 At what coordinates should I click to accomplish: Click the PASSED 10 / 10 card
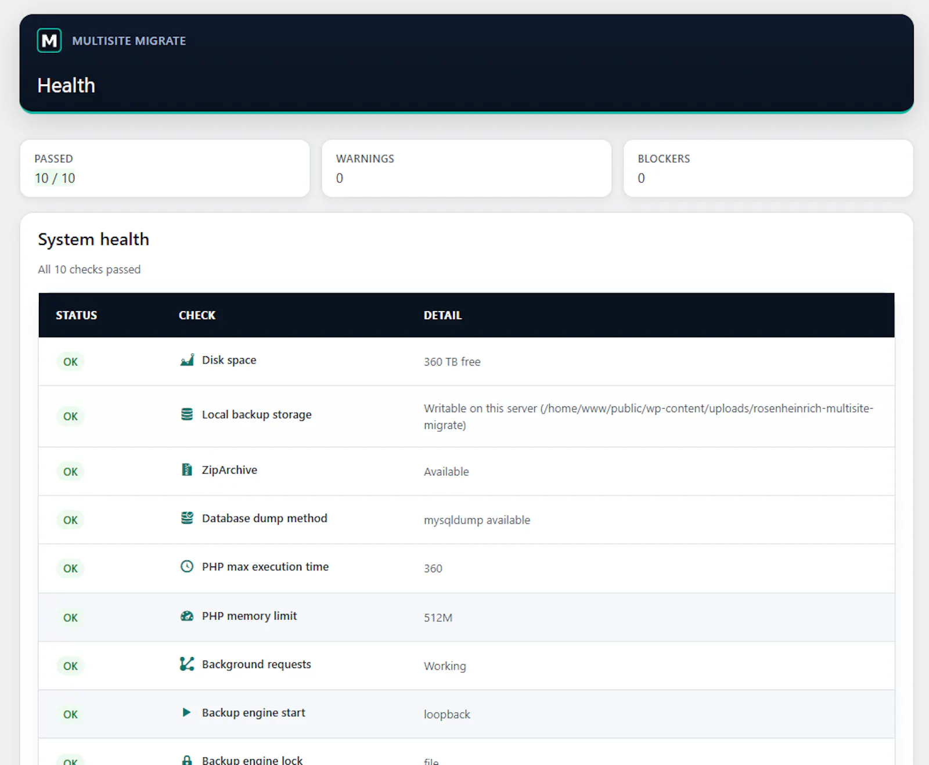coord(165,168)
